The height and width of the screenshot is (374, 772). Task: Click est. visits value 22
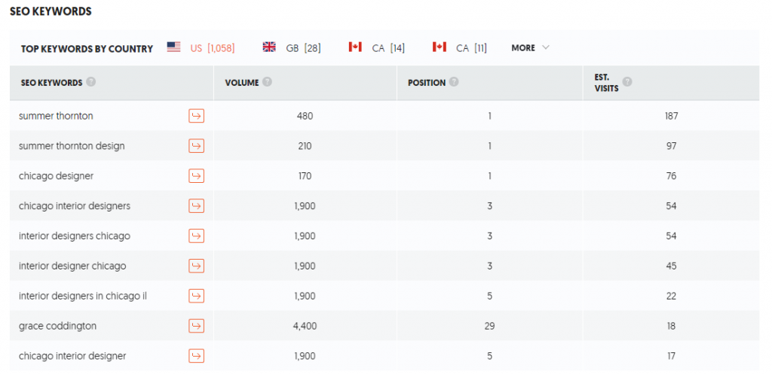(671, 296)
